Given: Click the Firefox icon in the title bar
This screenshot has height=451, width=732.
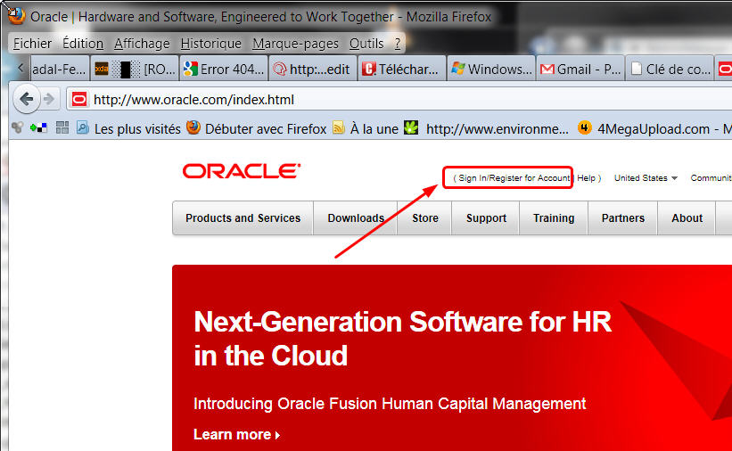Looking at the screenshot, I should click(16, 16).
